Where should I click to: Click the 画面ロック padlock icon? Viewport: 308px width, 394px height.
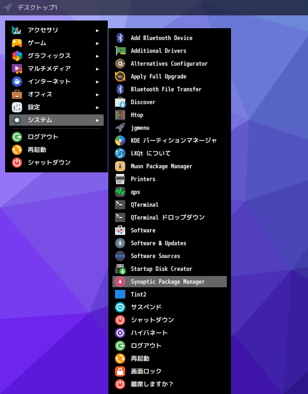[120, 371]
